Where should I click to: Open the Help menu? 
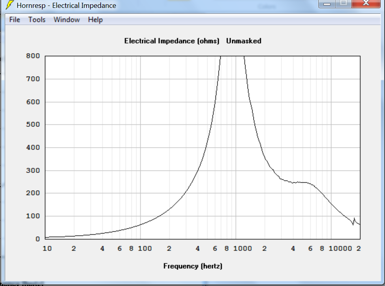coord(95,20)
